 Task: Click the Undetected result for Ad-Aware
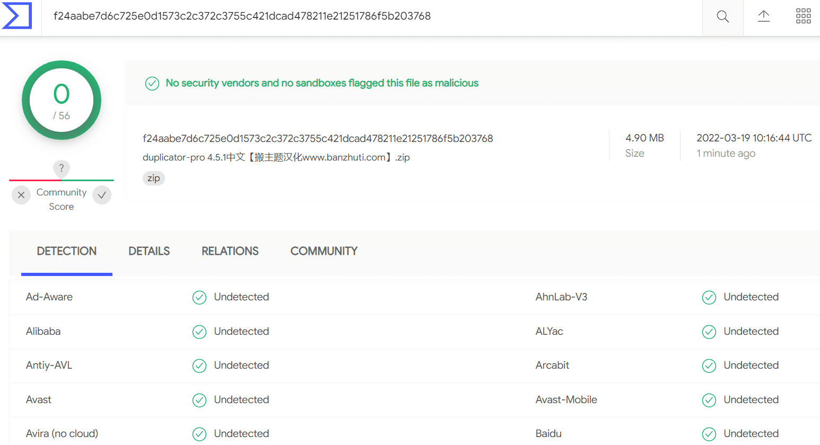(x=241, y=297)
